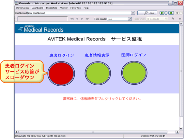The image size is (184, 139).
Task: Open the Dashboard menu
Action: [37, 8]
